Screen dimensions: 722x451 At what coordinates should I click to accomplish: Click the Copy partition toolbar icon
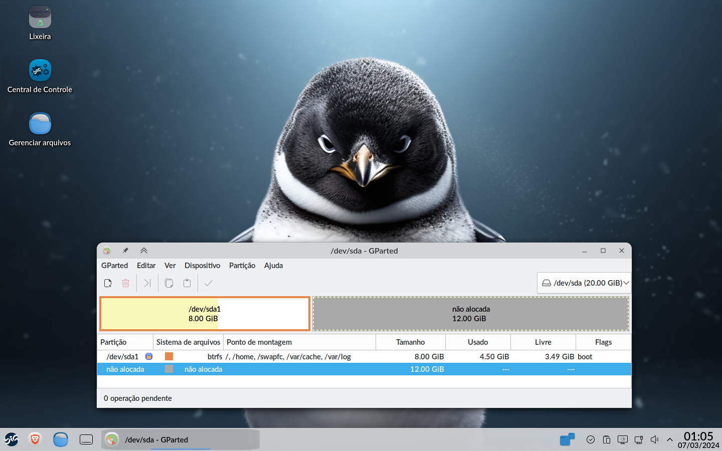(x=169, y=283)
